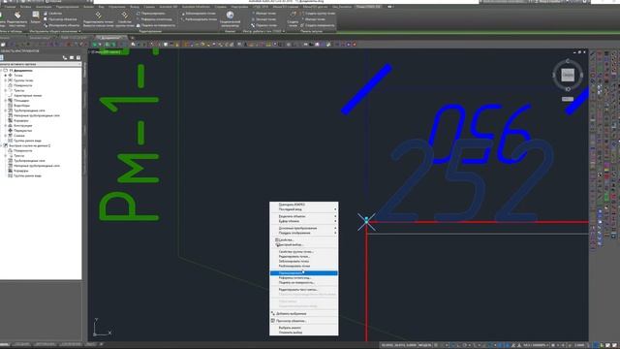Expand the Съемка tree node
This screenshot has width=620, height=349.
tap(6, 136)
